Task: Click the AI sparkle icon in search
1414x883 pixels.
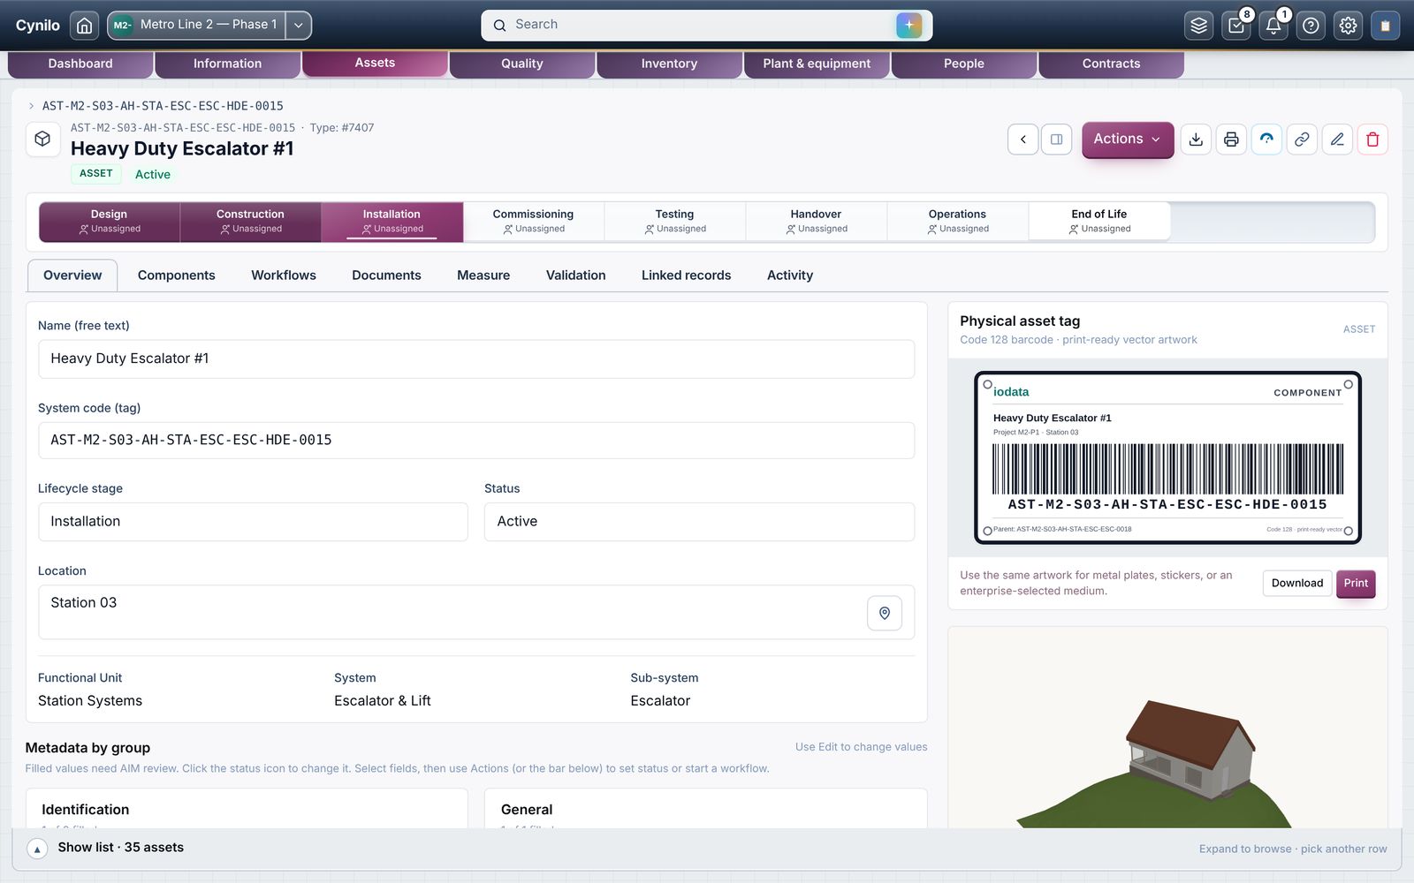Action: click(x=908, y=25)
